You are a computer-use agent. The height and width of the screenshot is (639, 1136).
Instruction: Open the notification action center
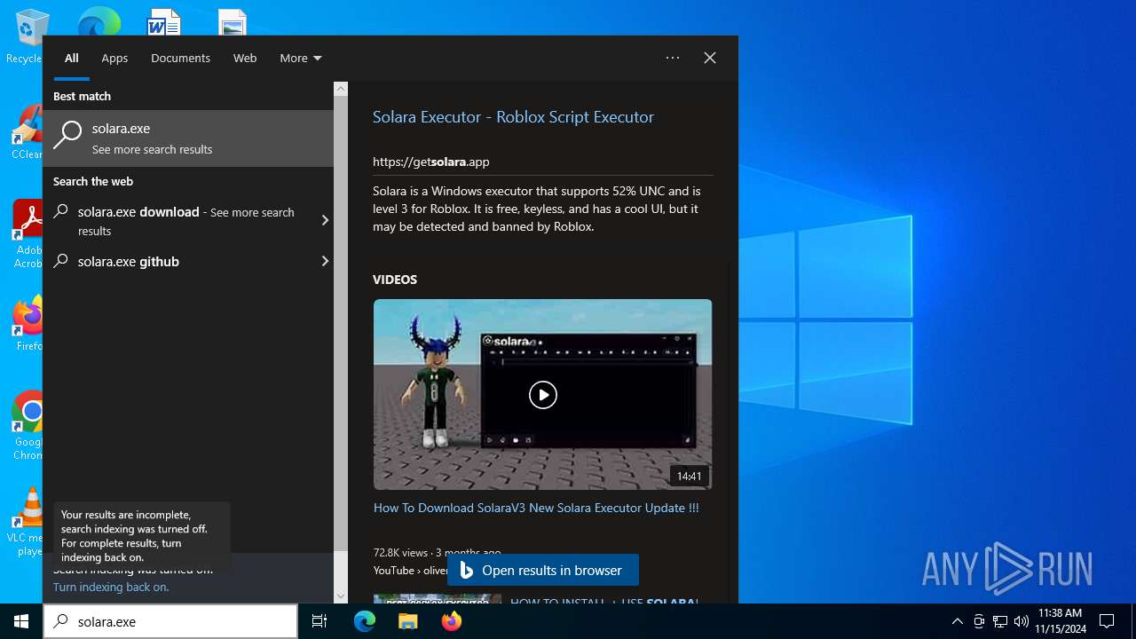(1107, 621)
